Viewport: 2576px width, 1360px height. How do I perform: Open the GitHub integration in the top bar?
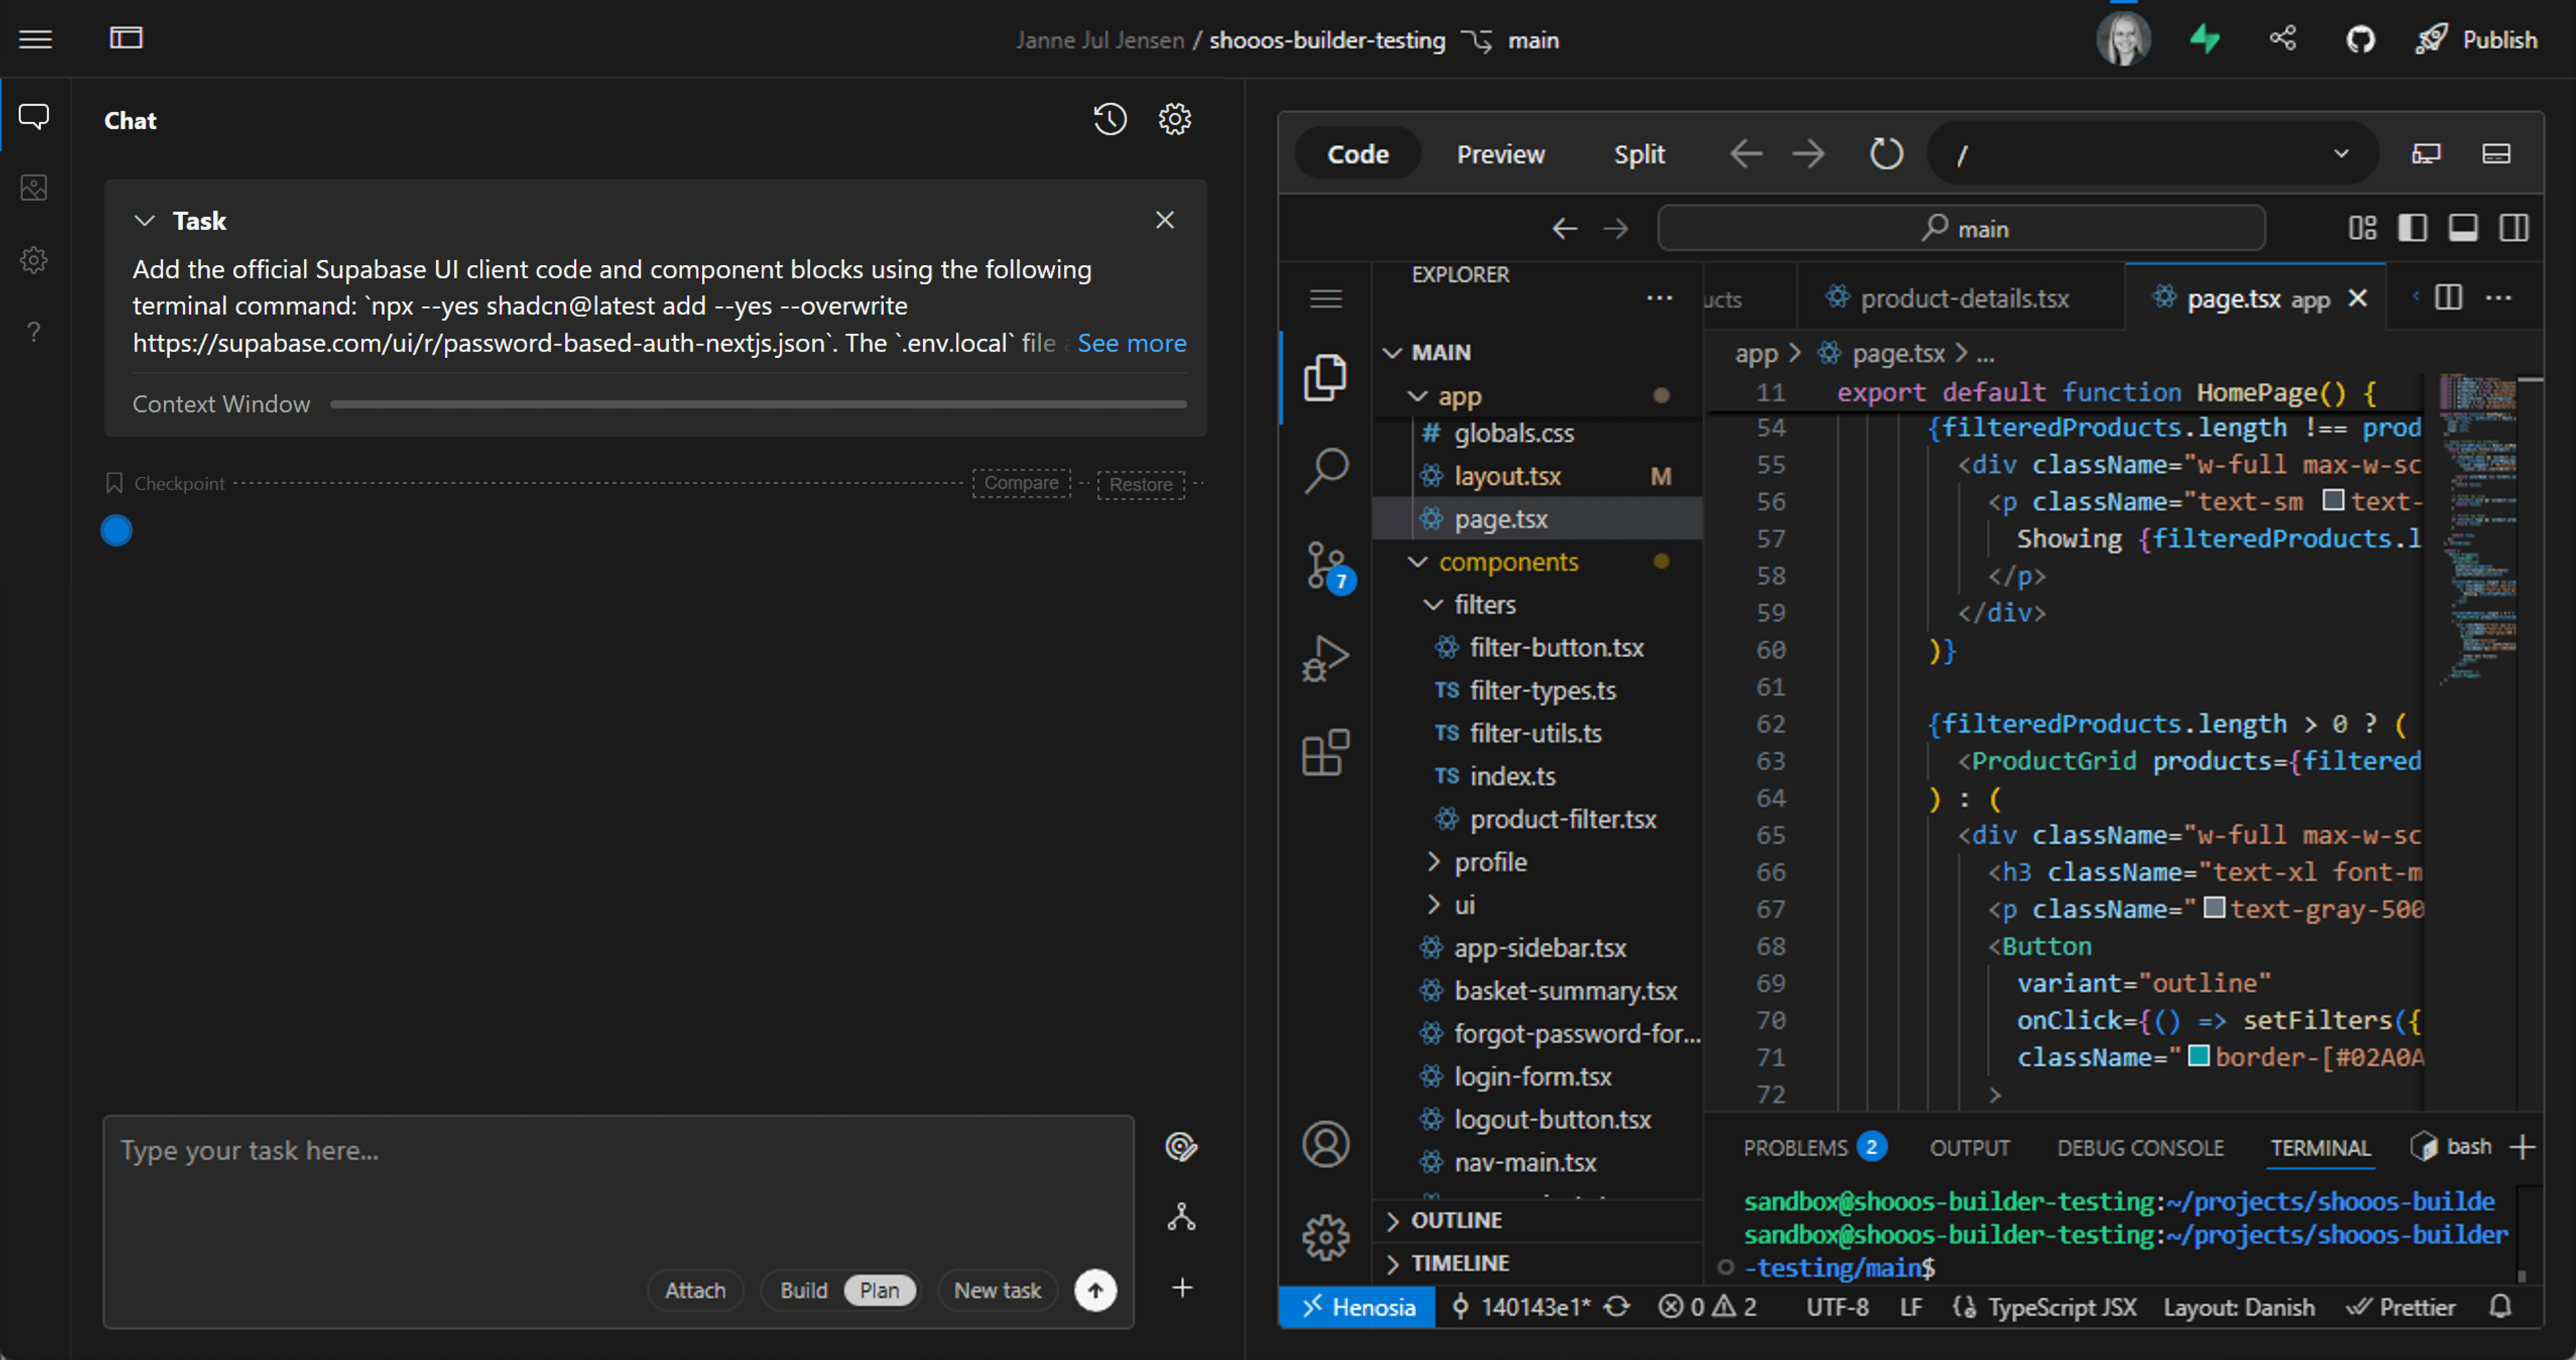pos(2360,39)
